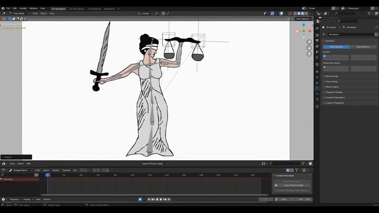Click the Pose Position button
The image size is (379, 213).
[x=336, y=47]
